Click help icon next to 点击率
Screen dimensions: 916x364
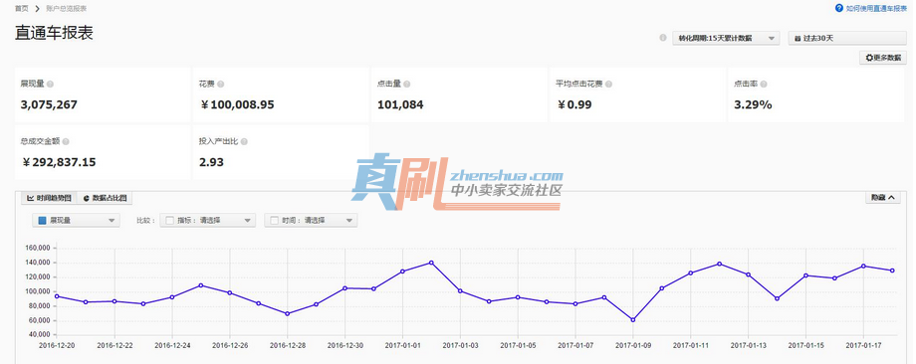click(764, 84)
